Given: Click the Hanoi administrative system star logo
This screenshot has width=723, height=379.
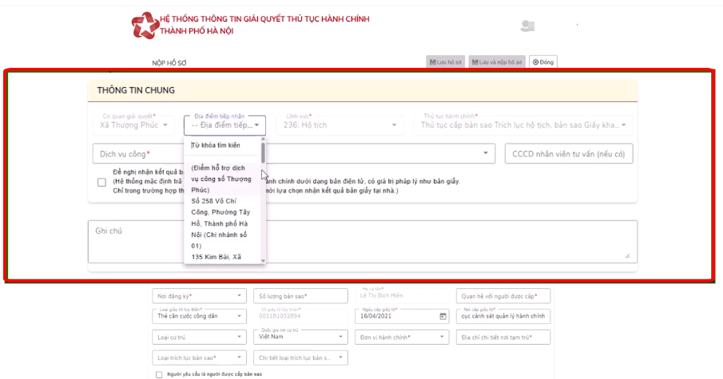Looking at the screenshot, I should pyautogui.click(x=145, y=26).
